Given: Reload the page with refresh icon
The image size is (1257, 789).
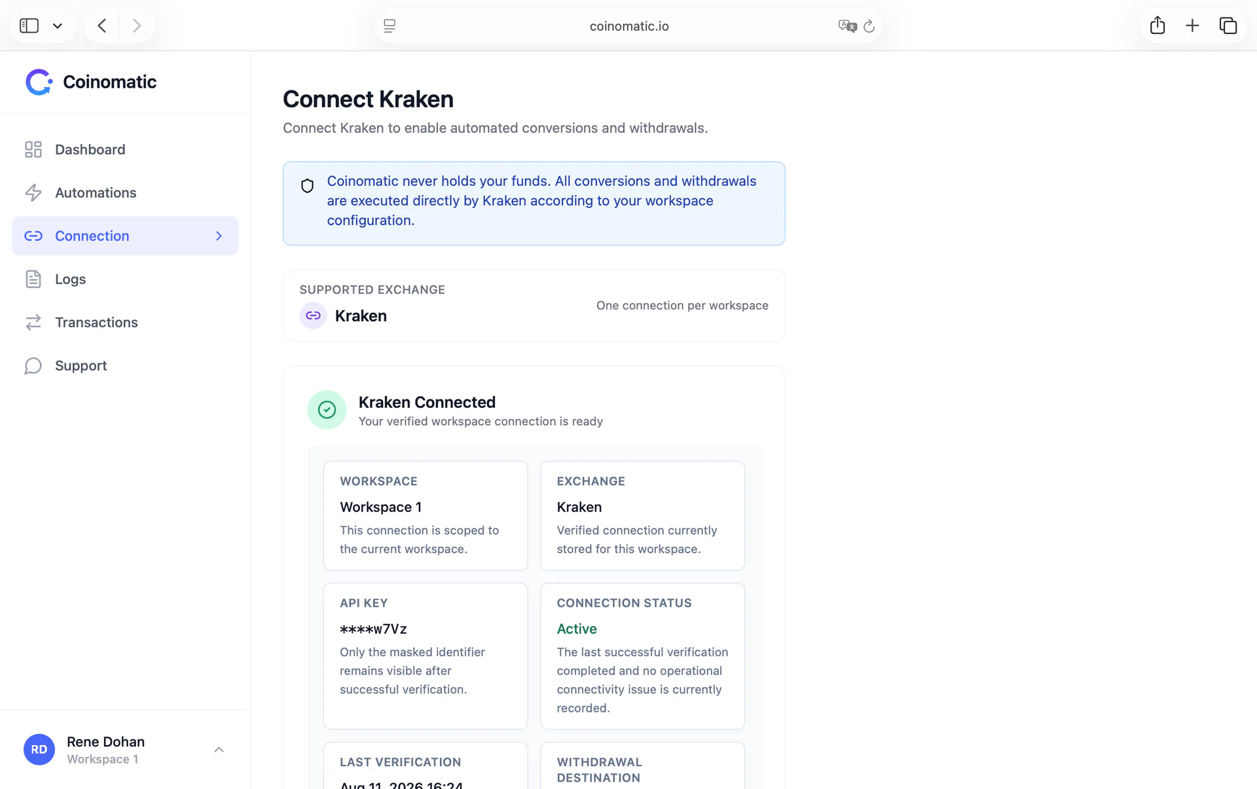Looking at the screenshot, I should click(x=869, y=26).
